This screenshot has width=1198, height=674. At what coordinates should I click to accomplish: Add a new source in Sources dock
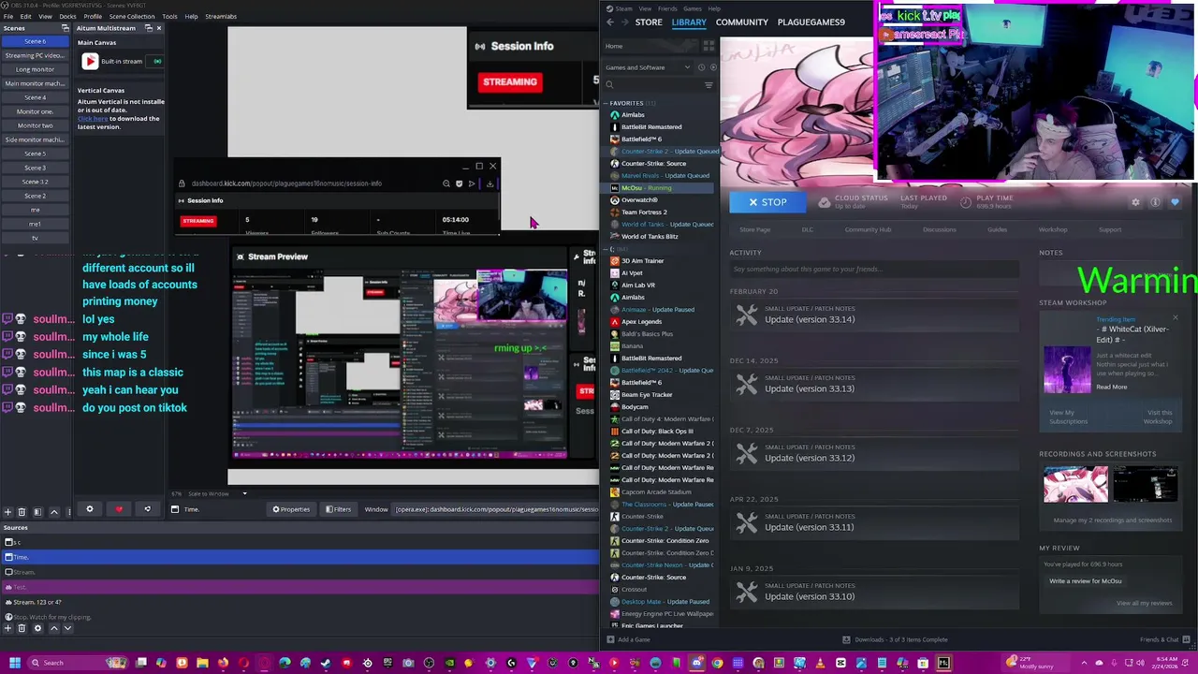point(7,628)
